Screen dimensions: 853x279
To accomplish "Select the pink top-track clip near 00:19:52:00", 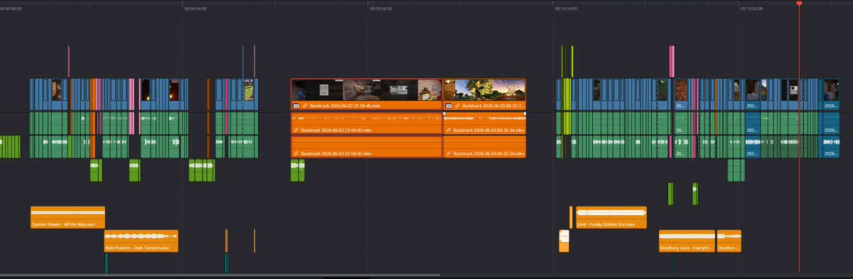I will pos(671,61).
